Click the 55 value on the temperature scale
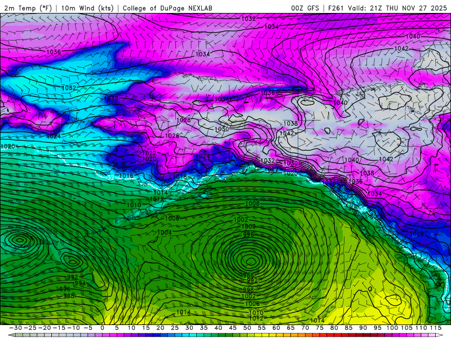 tap(262, 328)
